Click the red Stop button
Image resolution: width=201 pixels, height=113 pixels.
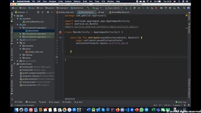(156, 8)
